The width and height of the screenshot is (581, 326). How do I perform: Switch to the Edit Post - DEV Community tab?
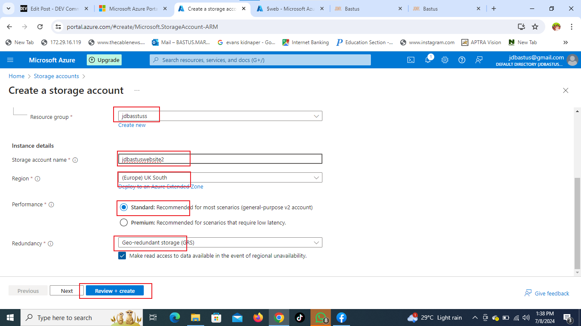[54, 8]
